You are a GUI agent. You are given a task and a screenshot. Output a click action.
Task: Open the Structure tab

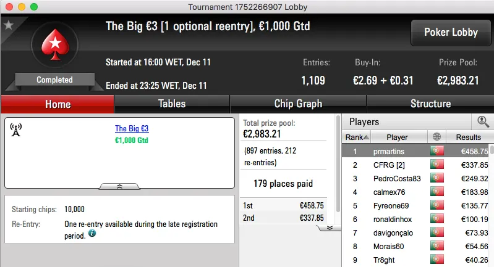pos(430,104)
